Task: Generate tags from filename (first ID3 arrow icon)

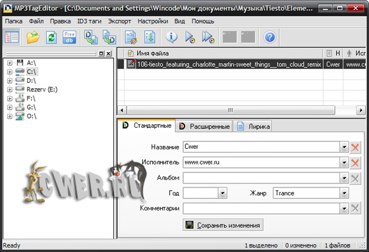Action: (x=91, y=37)
